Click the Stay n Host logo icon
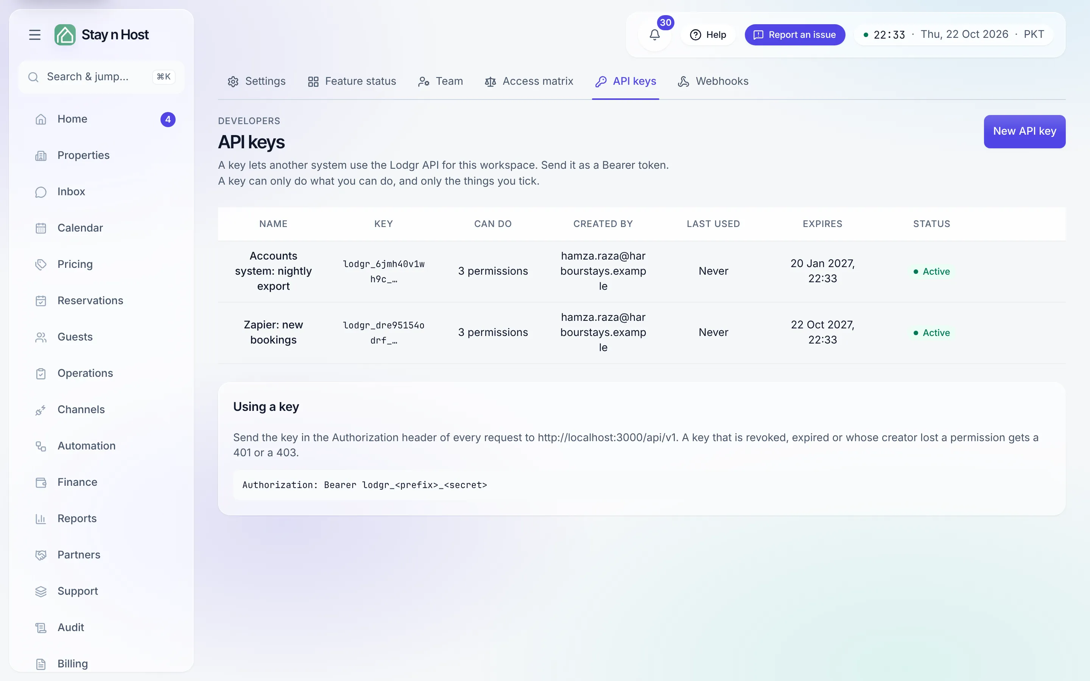This screenshot has width=1090, height=681. [x=65, y=35]
